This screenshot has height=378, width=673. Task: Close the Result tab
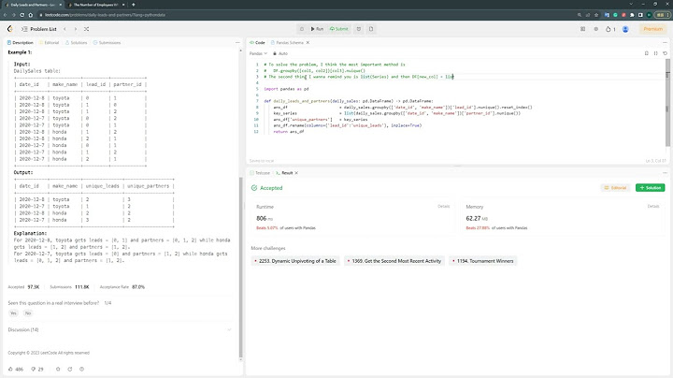(296, 173)
